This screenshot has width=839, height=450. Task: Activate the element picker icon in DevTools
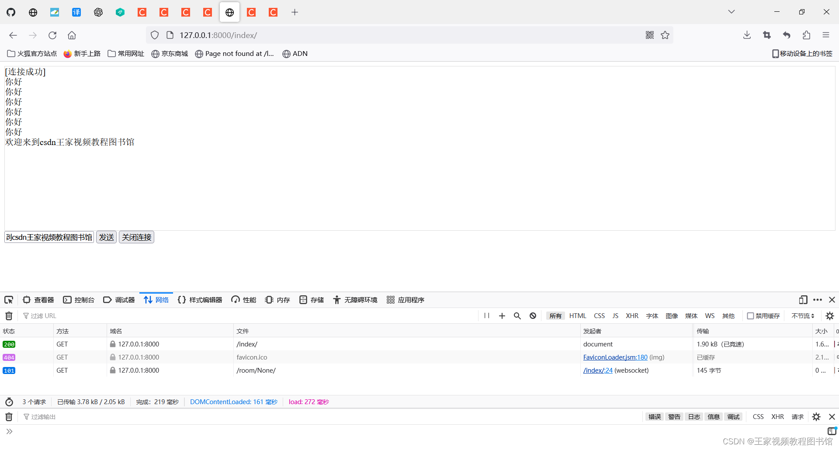click(9, 300)
